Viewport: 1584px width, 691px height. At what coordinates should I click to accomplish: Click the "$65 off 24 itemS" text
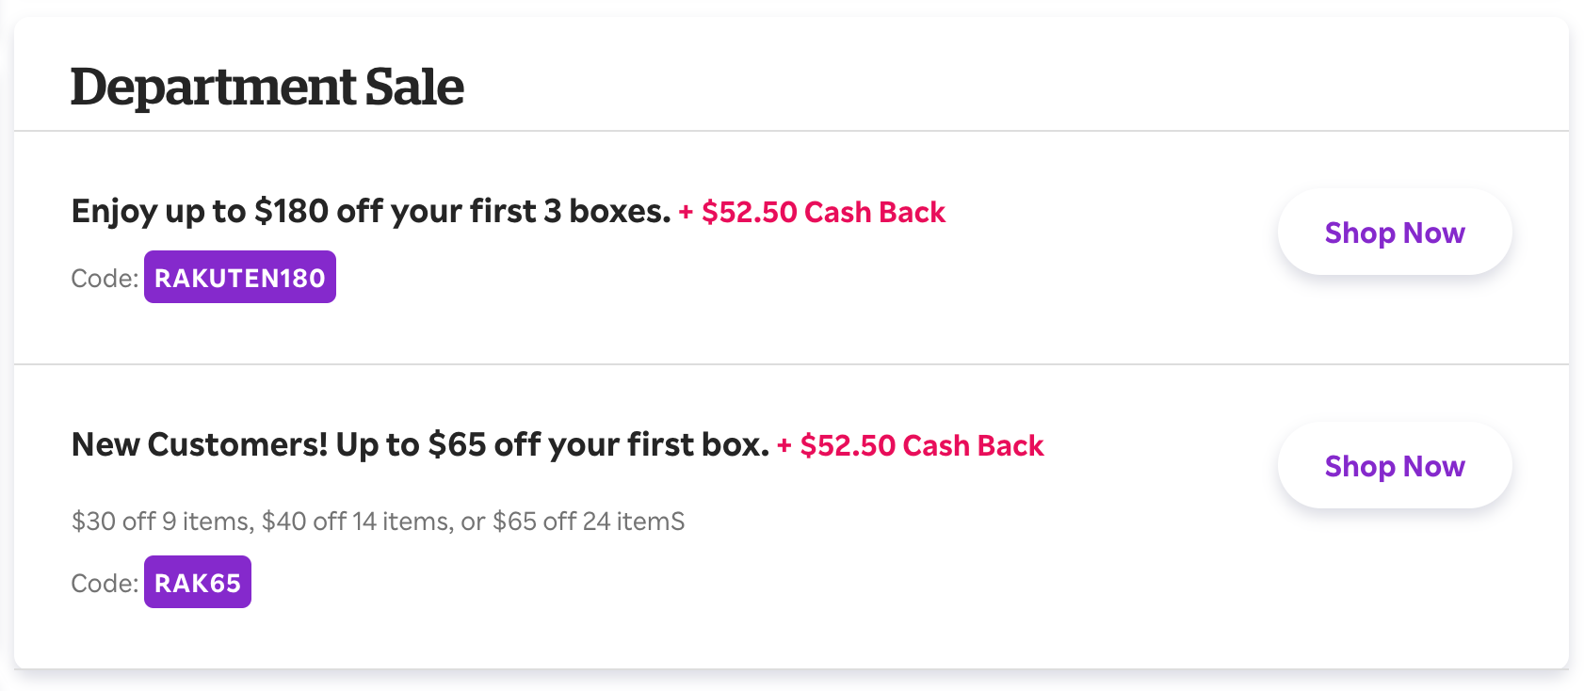(x=589, y=522)
